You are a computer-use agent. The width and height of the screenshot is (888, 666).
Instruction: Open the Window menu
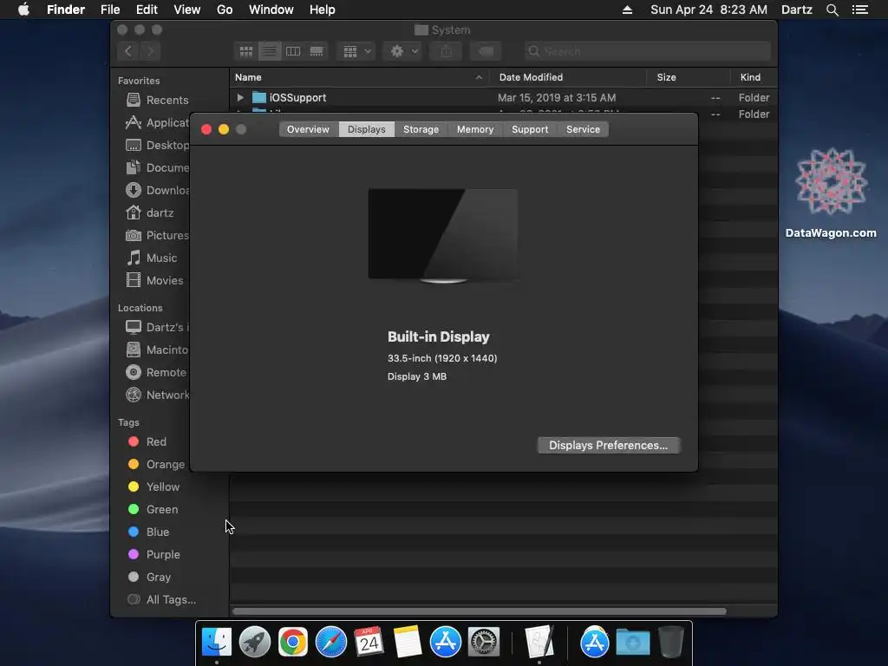tap(271, 10)
